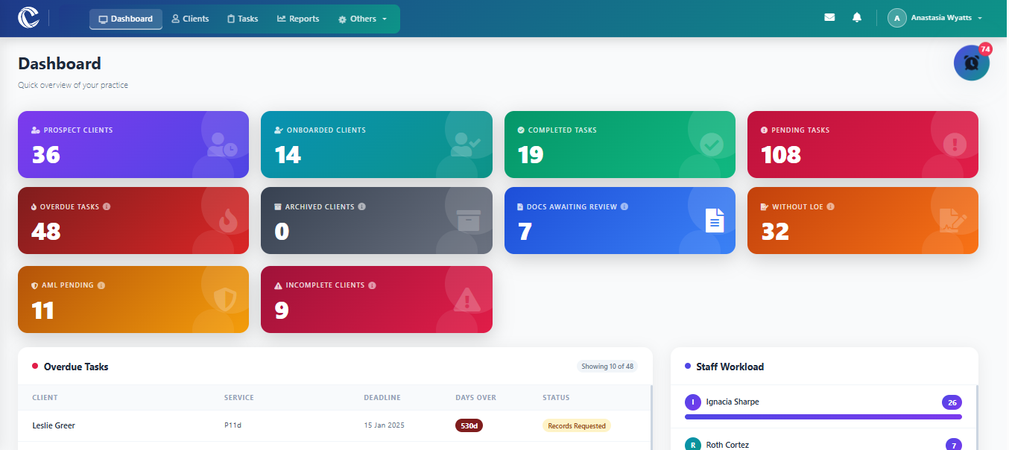Viewport: 1009px width, 450px height.
Task: Click the info icon next to Archived Clients
Action: [361, 206]
